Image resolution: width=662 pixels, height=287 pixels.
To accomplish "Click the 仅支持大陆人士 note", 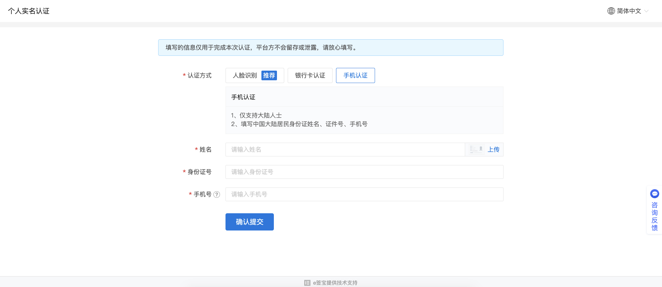I will (257, 115).
